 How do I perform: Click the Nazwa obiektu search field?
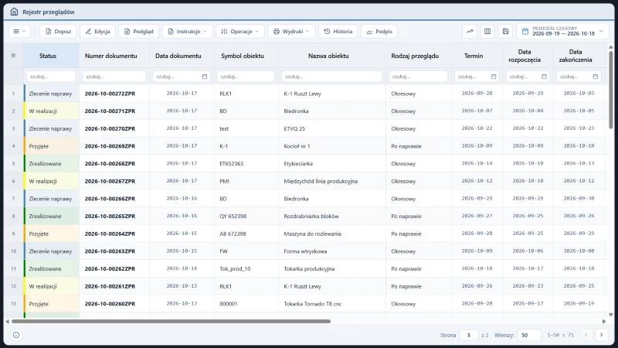pyautogui.click(x=332, y=76)
